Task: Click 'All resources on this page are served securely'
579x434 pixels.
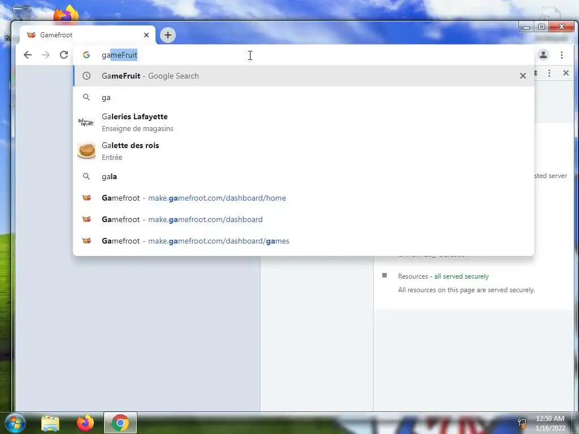Action: point(466,290)
